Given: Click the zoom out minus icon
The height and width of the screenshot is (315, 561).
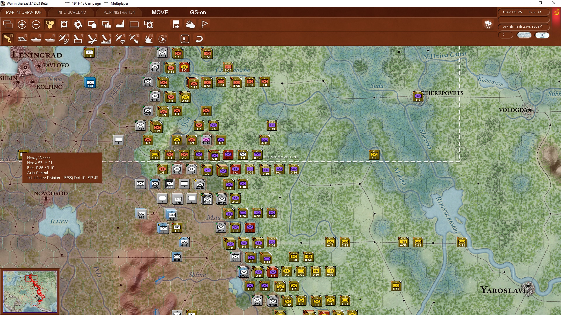Looking at the screenshot, I should [36, 24].
